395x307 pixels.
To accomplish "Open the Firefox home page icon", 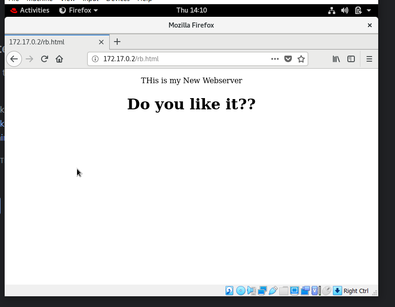I will 59,59.
